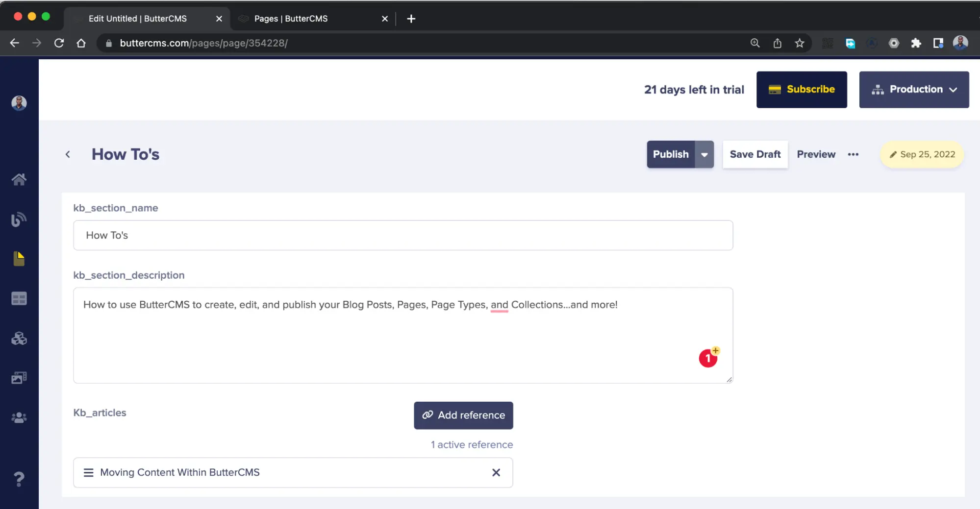The height and width of the screenshot is (509, 980).
Task: Open the Users icon in sidebar
Action: coord(19,417)
